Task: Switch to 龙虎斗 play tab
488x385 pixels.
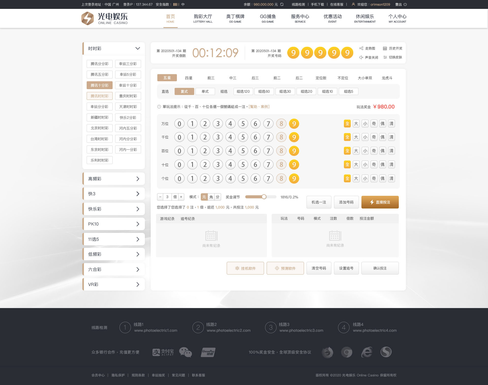Action: 387,78
